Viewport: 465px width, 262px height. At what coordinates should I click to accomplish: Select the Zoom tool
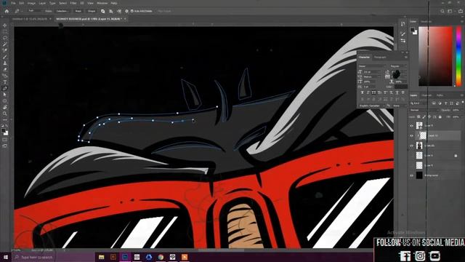[5, 114]
